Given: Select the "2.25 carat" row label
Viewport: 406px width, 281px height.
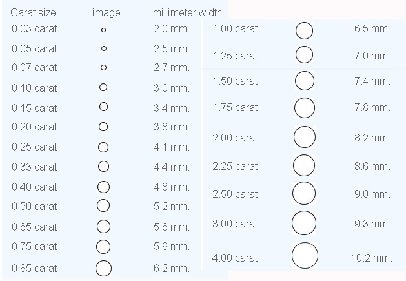Looking at the screenshot, I should click(x=235, y=166).
